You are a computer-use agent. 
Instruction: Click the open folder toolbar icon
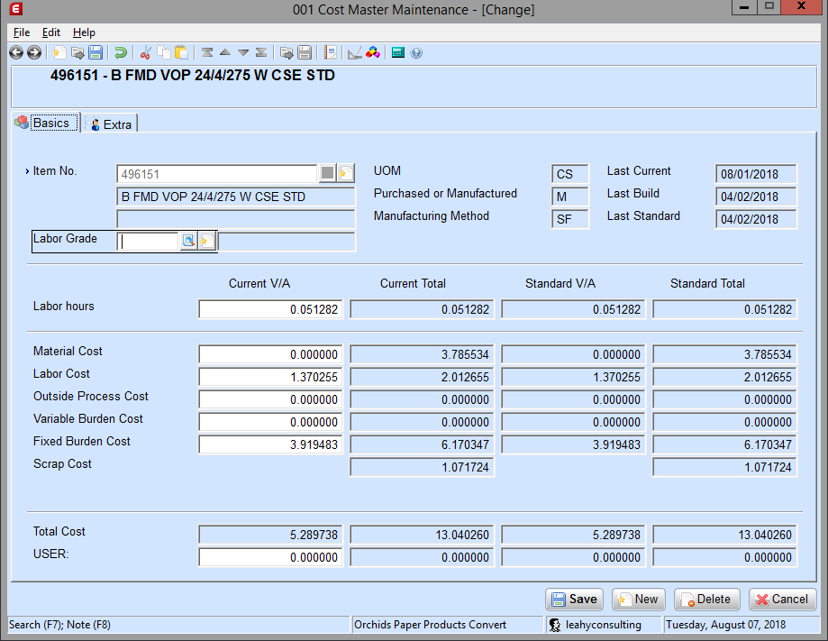(77, 52)
